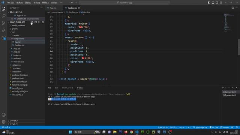Click Prettier in the status bar
Viewport: 240px width, 135px height.
tap(225, 127)
